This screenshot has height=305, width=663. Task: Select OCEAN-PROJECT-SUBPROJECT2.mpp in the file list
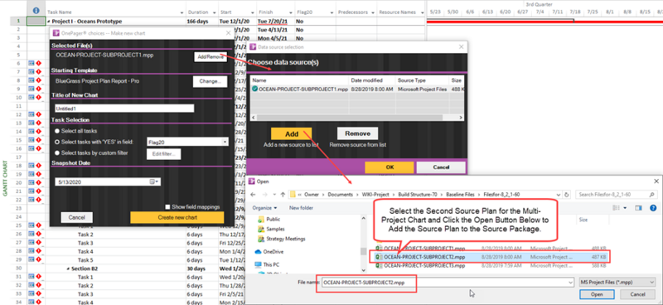point(491,257)
